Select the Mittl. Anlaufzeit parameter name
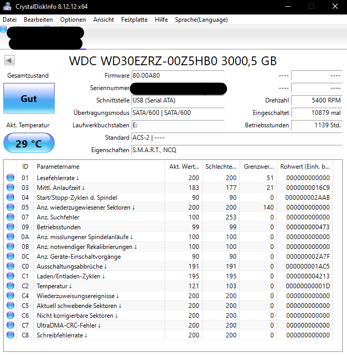Viewport: 347px width, 355px height. (x=61, y=188)
